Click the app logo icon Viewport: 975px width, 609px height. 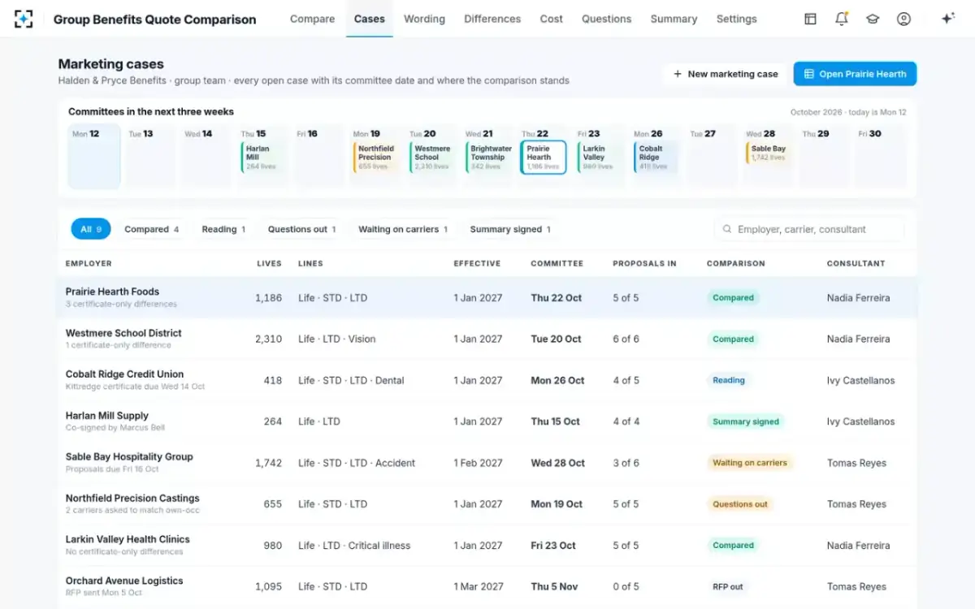click(x=24, y=19)
